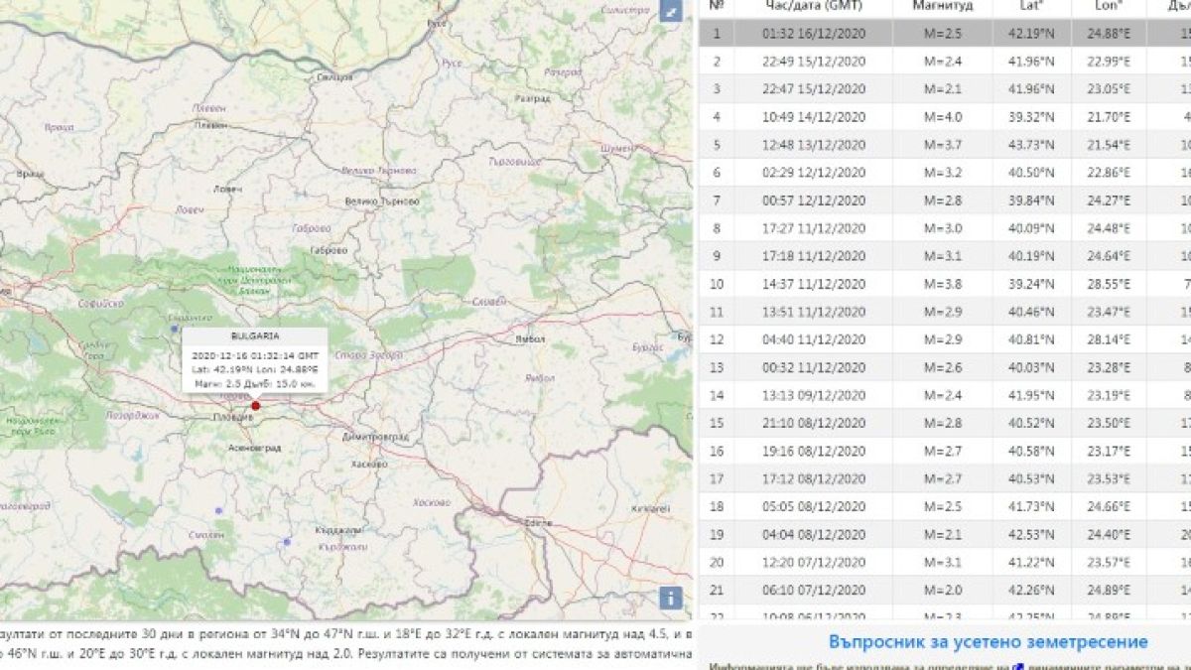Select the row dated 12:20 07/12/2020
1191x670 pixels.
pyautogui.click(x=945, y=561)
